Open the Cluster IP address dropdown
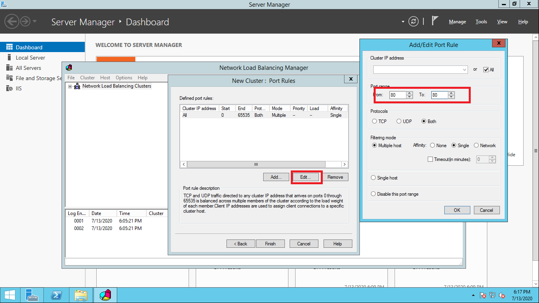The height and width of the screenshot is (303, 539). (464, 70)
